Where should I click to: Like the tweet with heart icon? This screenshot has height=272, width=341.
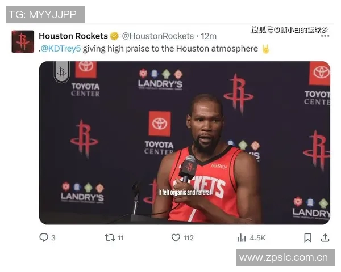point(176,238)
